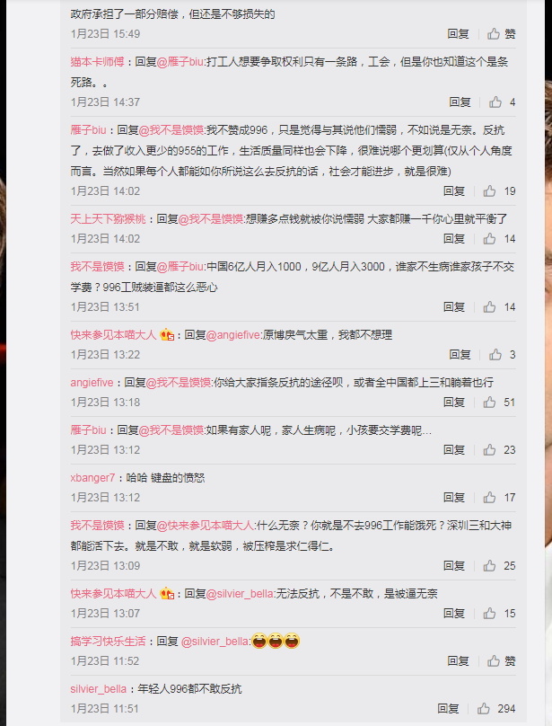Reply to 搞学习快乐生活's 11:52 comment
Screen dimensions: 552x726
tap(458, 661)
